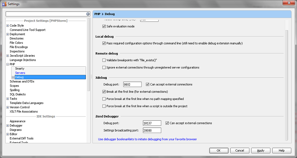The width and height of the screenshot is (297, 158).
Task: Close the Settings dialog window
Action: [289, 3]
